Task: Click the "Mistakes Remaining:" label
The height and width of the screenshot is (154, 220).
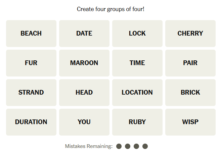Action: point(89,146)
